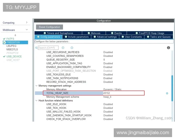Go to previous search result arrow

coord(63,48)
